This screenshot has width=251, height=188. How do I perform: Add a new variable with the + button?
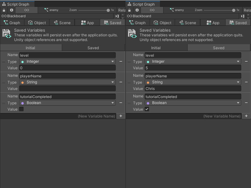[x=121, y=116]
